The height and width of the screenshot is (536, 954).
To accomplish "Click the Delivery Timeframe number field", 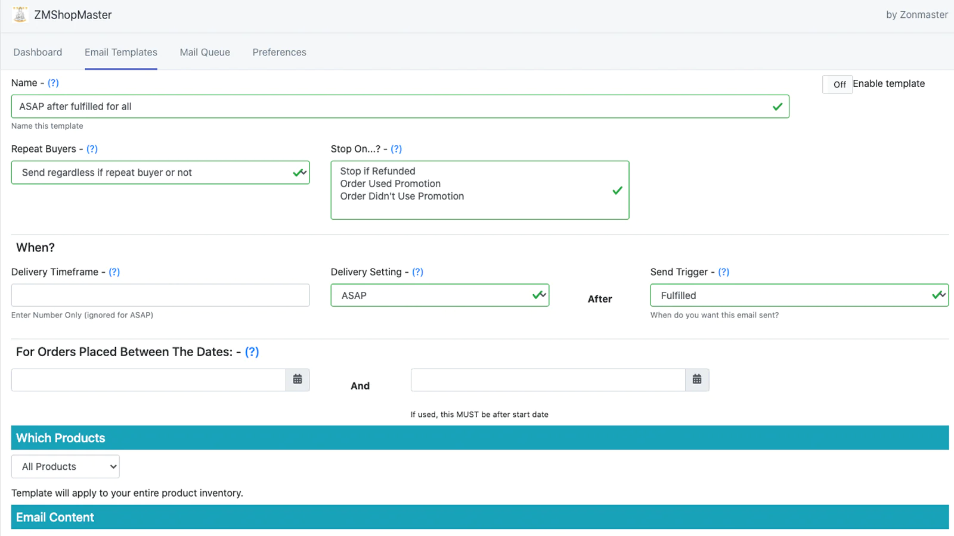I will click(160, 295).
